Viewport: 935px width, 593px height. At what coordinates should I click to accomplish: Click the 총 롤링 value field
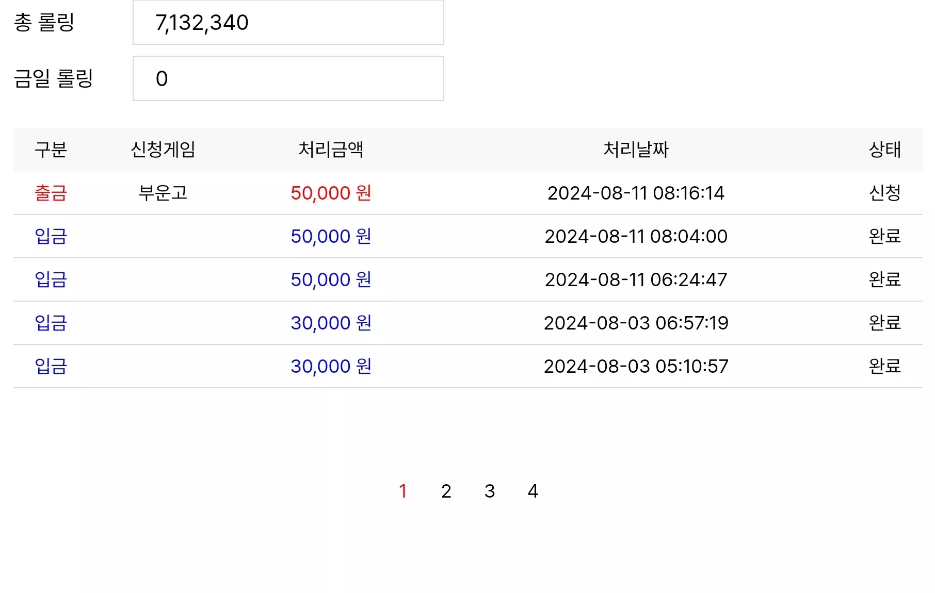tap(288, 22)
